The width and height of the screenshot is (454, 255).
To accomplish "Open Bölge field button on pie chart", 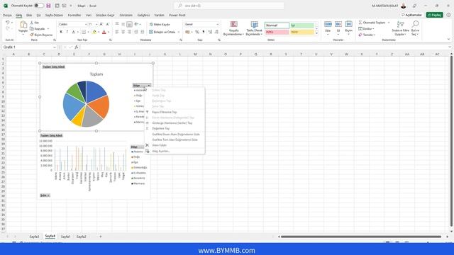I will [142, 85].
